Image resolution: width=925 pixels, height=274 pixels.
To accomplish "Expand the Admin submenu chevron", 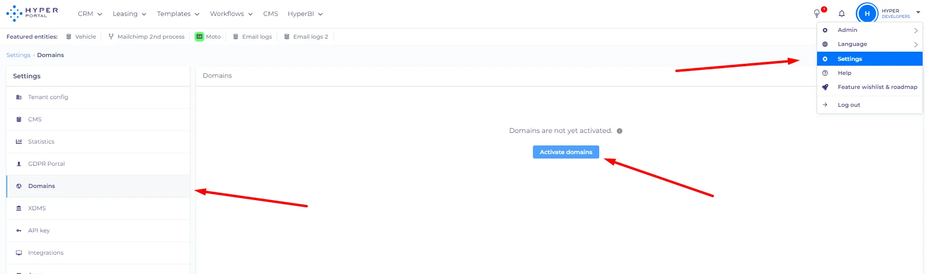I will pyautogui.click(x=916, y=30).
